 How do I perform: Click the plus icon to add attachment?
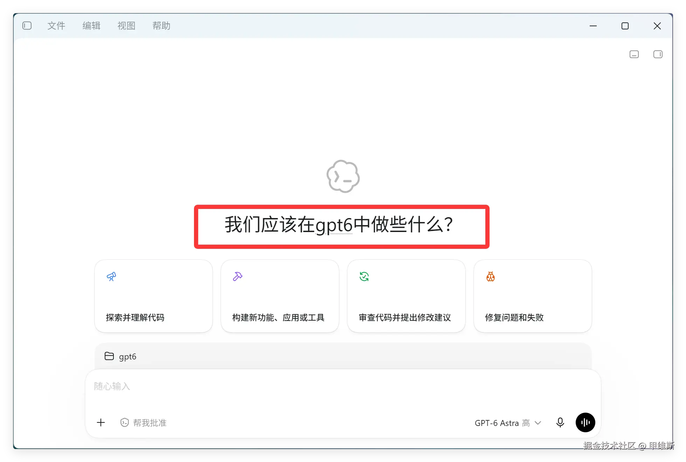point(101,422)
